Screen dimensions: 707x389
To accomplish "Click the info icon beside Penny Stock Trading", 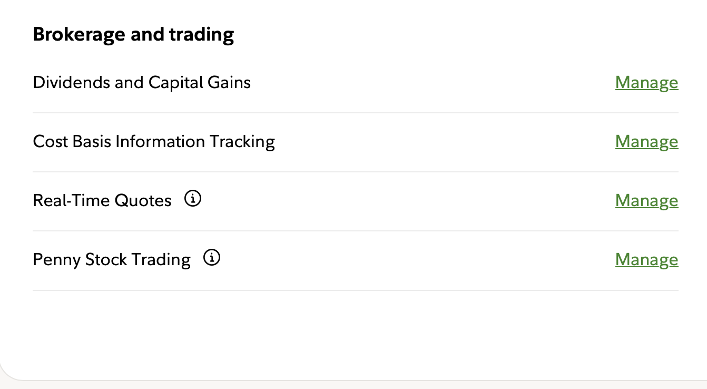I will pos(212,258).
